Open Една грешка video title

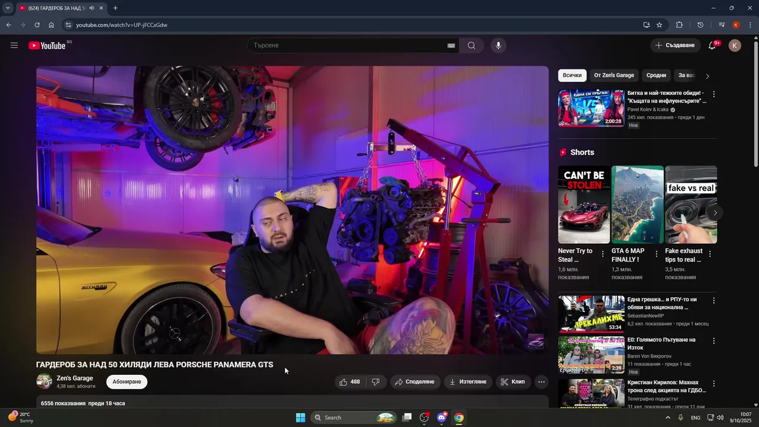662,304
